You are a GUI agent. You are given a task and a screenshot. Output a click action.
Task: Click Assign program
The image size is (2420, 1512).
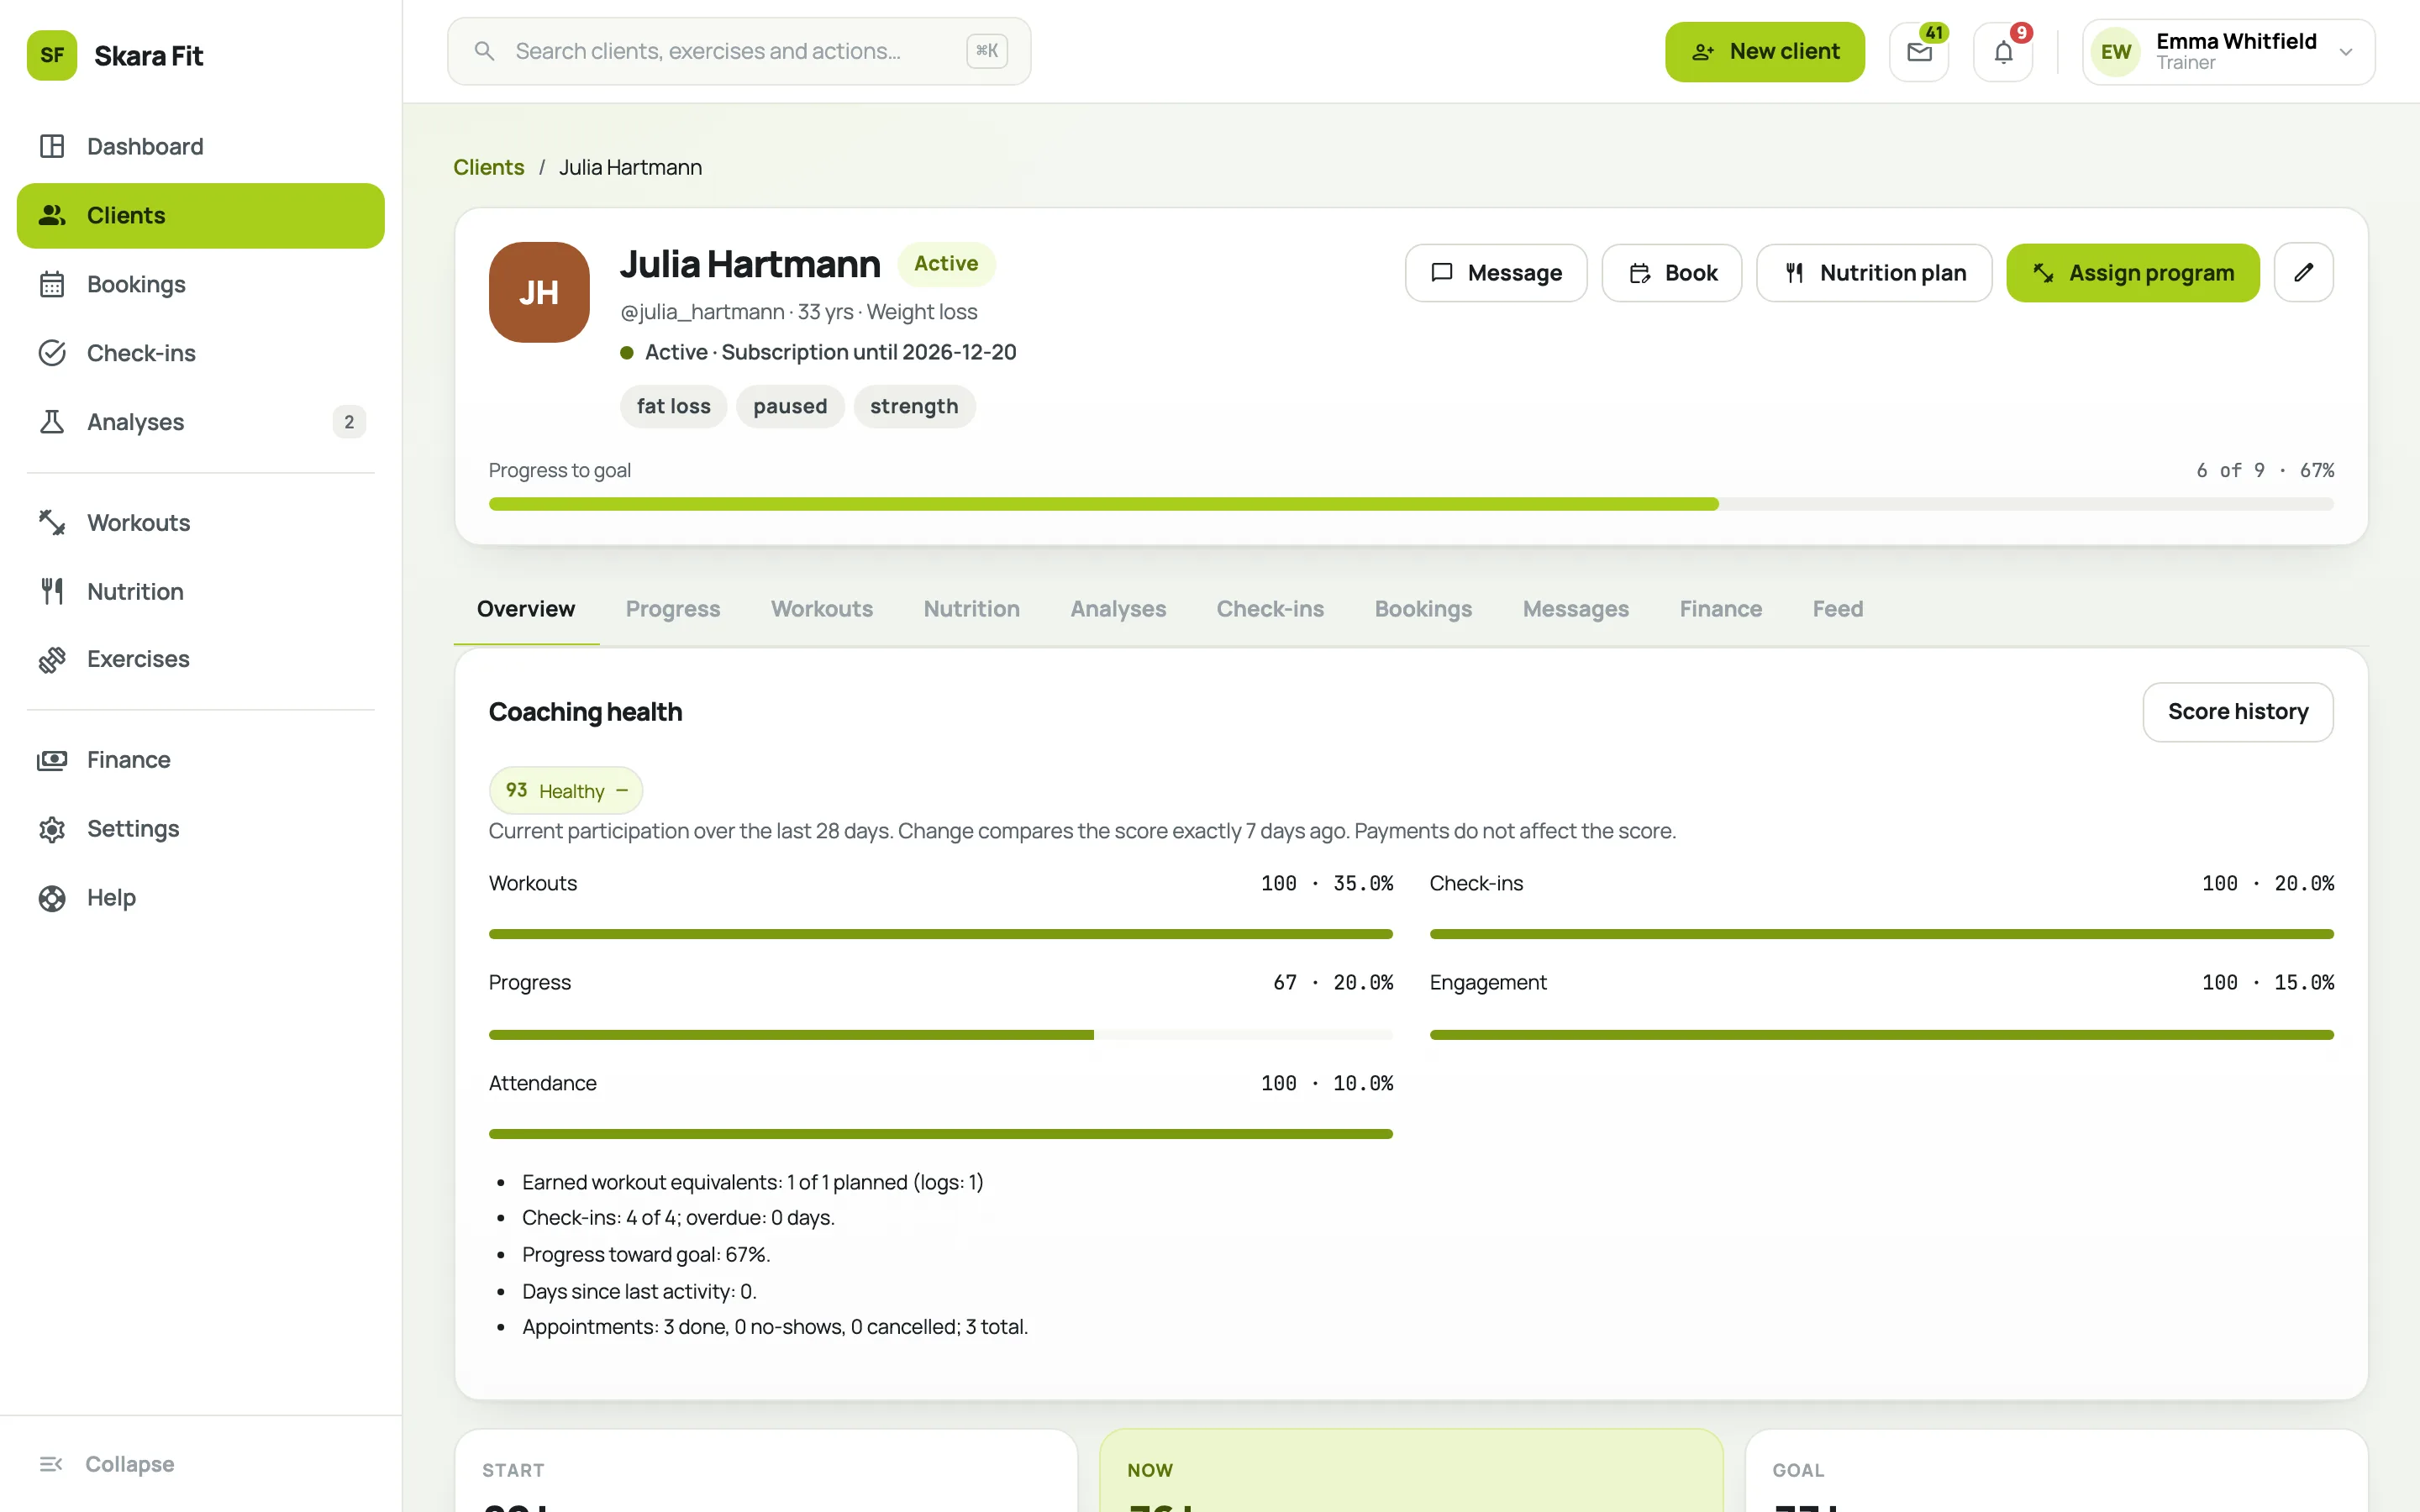[2132, 272]
